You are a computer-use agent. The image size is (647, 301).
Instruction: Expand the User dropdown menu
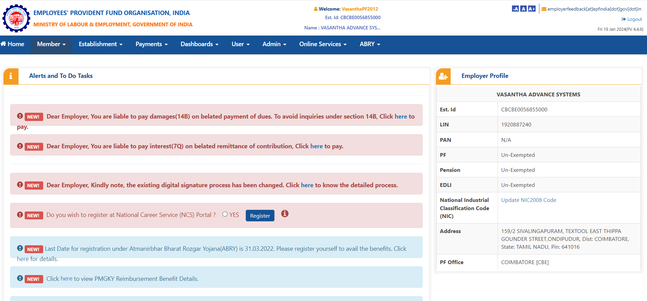pyautogui.click(x=241, y=44)
